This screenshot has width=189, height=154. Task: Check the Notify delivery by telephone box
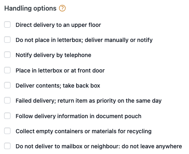pyautogui.click(x=7, y=55)
